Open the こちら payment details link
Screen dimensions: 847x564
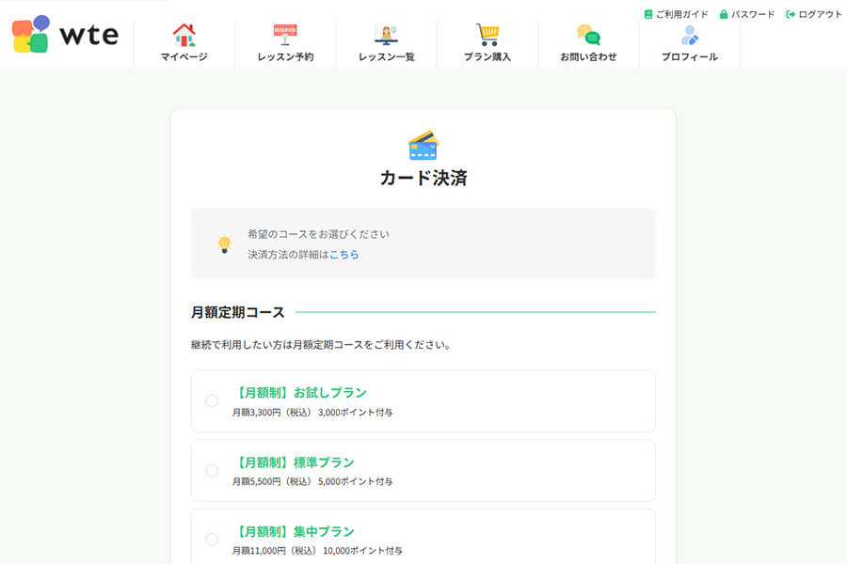click(345, 254)
